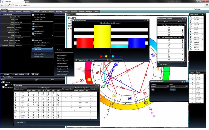Close the Brad Pitt chart tab
Viewport: 209px width, 130px height.
click(75, 14)
